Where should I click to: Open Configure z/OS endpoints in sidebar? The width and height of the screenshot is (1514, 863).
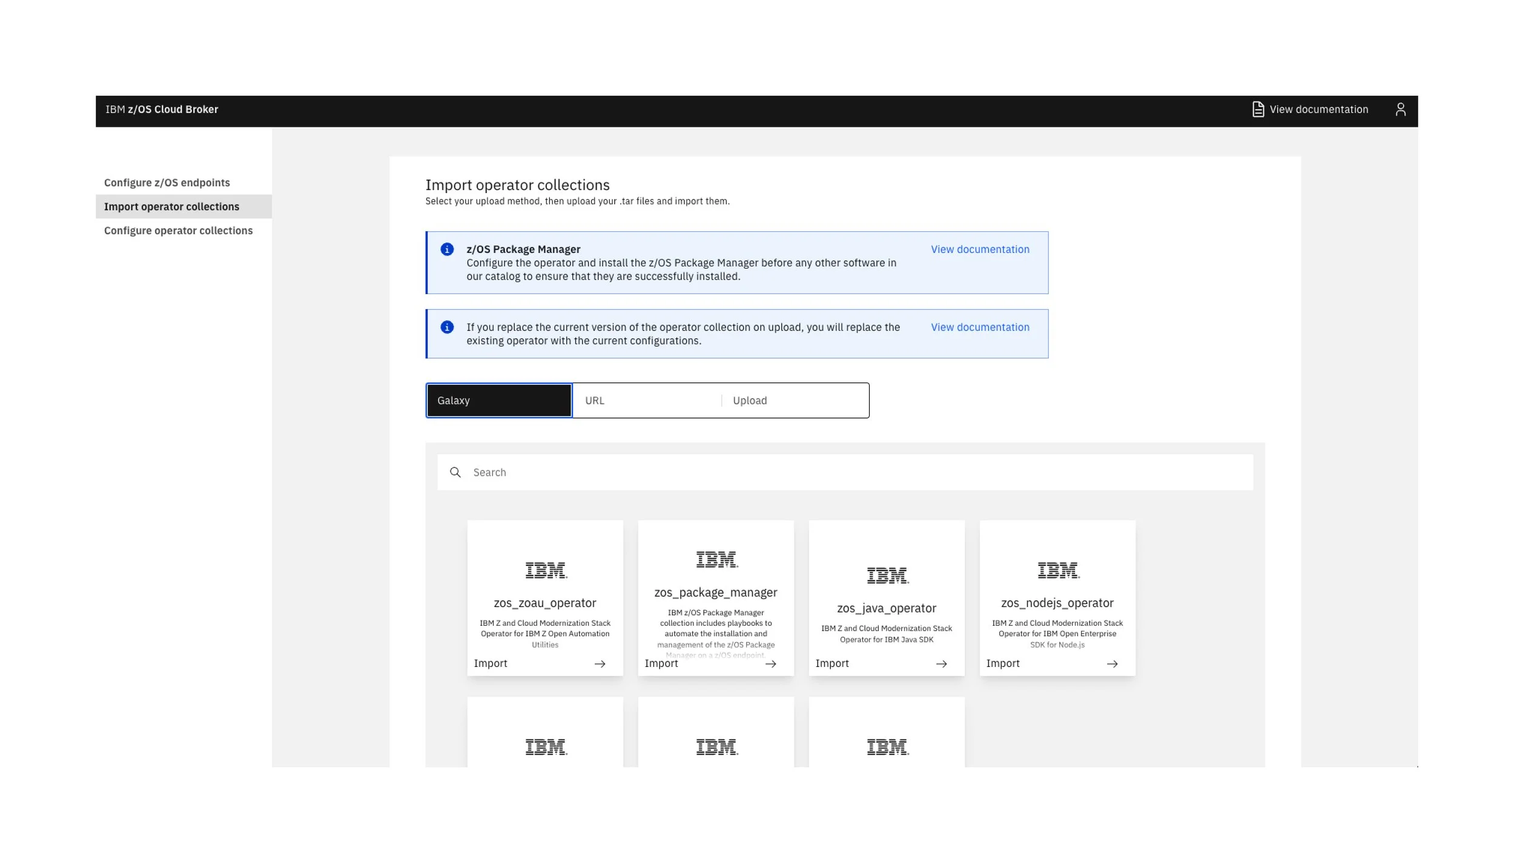point(167,183)
